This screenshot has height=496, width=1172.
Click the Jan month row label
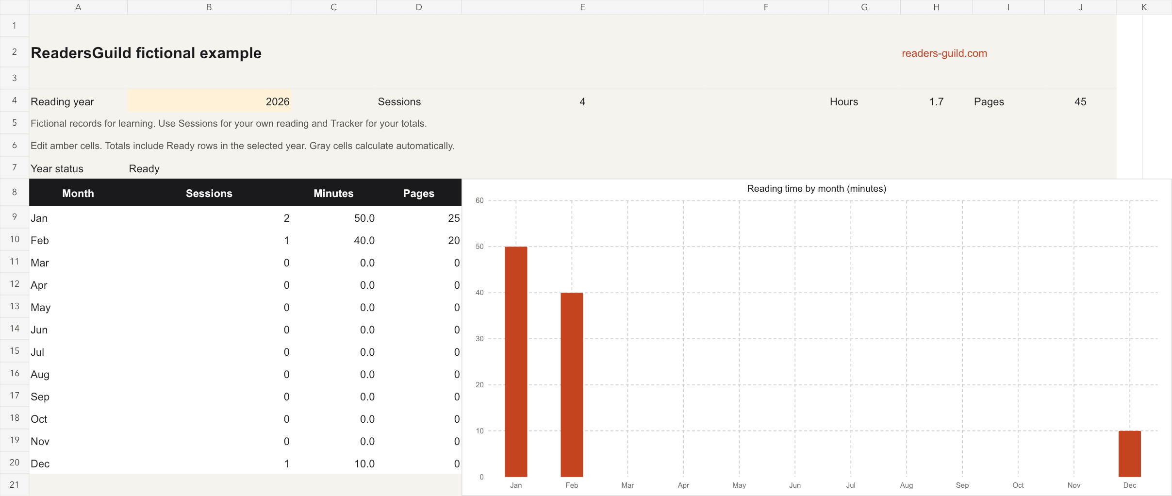point(39,218)
